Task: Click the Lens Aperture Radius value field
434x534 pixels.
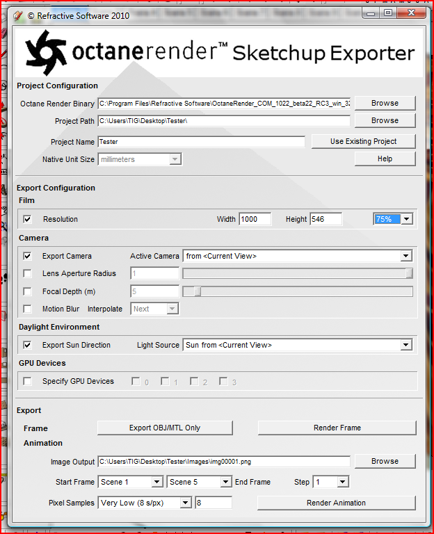Action: [x=154, y=273]
